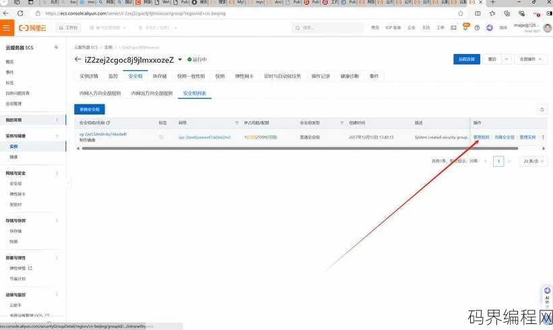The width and height of the screenshot is (553, 330).
Task: Switch to the 健康诊断 tab
Action: click(350, 76)
